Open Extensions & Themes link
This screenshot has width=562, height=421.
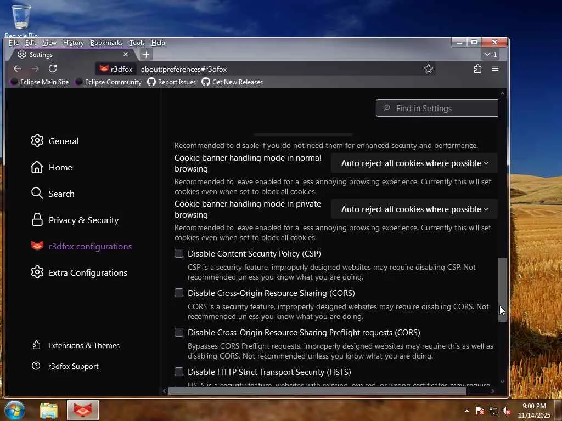pos(76,345)
